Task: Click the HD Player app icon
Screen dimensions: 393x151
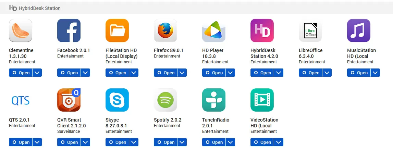Action: [x=214, y=30]
